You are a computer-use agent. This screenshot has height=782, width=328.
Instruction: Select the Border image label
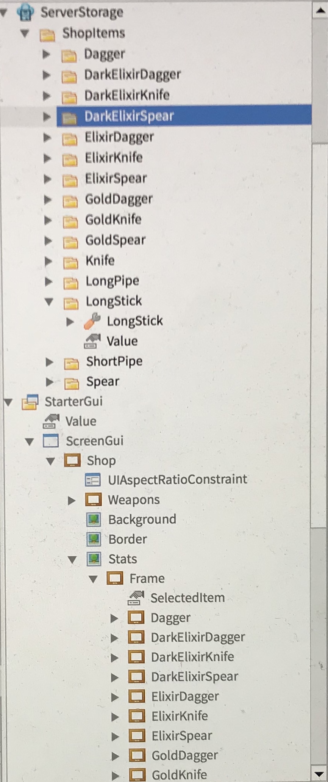point(94,539)
